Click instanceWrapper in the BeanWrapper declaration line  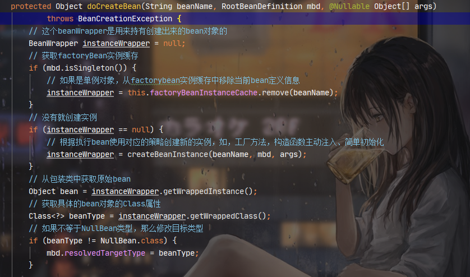[x=116, y=44]
